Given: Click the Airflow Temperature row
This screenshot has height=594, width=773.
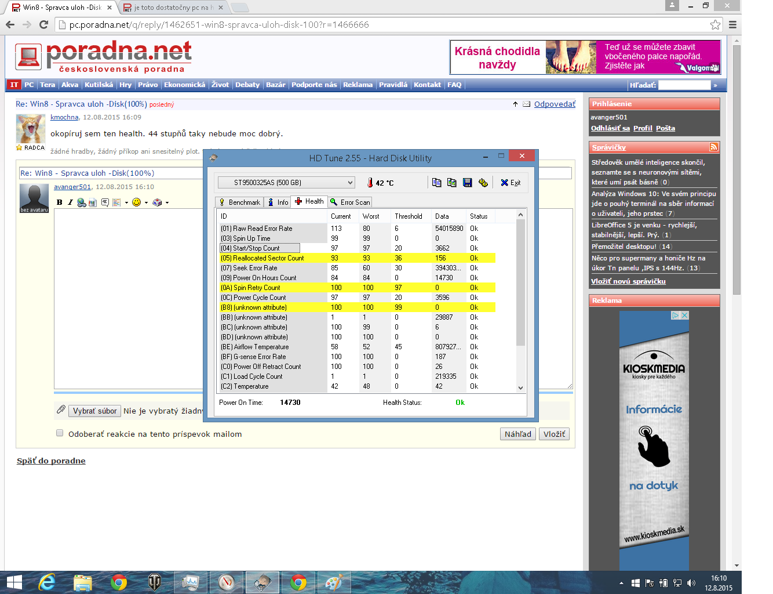Looking at the screenshot, I should pos(357,347).
